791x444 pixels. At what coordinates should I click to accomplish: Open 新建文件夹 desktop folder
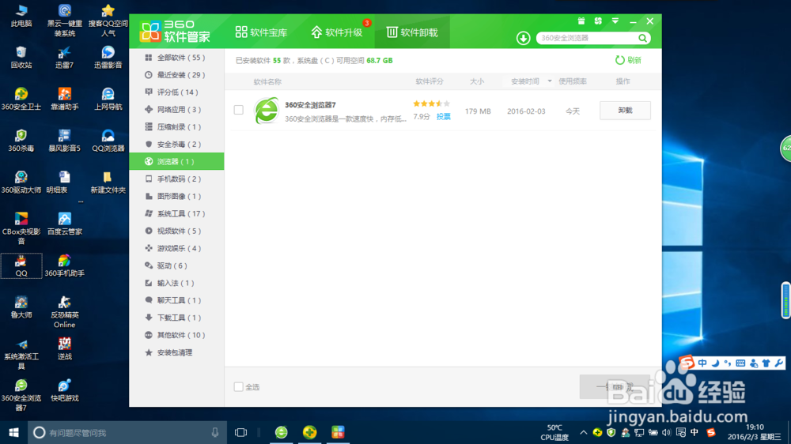click(108, 182)
